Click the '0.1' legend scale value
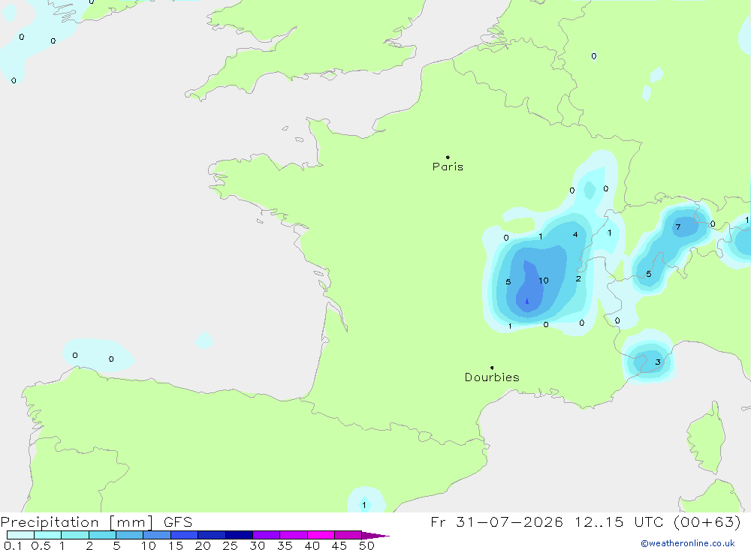This screenshot has width=751, height=550. (x=13, y=545)
